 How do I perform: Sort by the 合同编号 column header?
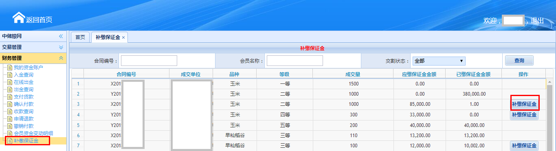[126, 74]
